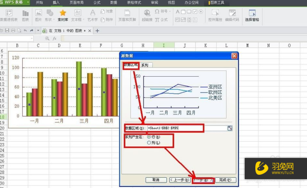Insert a 公式 equation with the pi icon
This screenshot has width=307, height=188.
pos(161,19)
